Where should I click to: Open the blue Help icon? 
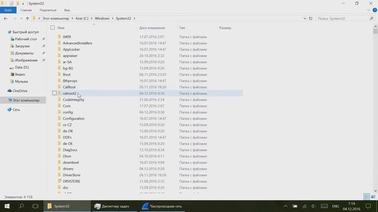point(374,10)
